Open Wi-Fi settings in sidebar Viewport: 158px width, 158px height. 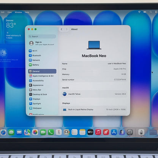(x=33, y=51)
